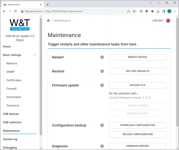Image resolution: width=179 pixels, height=150 pixels.
Task: Click the LOG-OUT link
Action: (x=158, y=21)
